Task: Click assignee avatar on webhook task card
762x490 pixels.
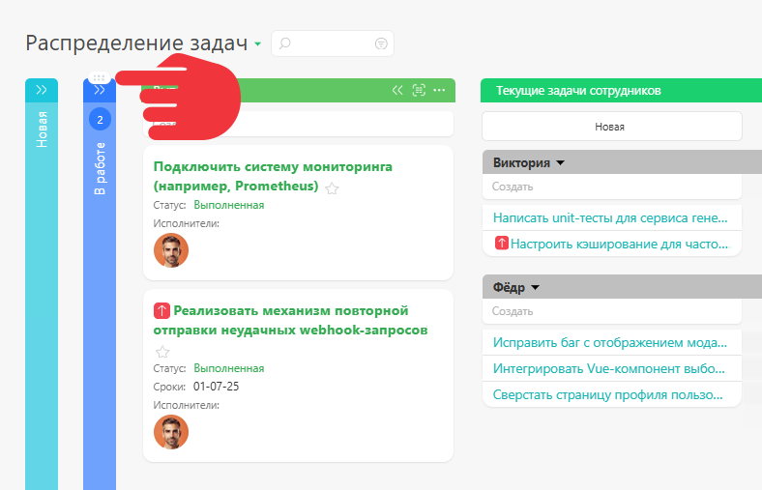Action: point(171,432)
